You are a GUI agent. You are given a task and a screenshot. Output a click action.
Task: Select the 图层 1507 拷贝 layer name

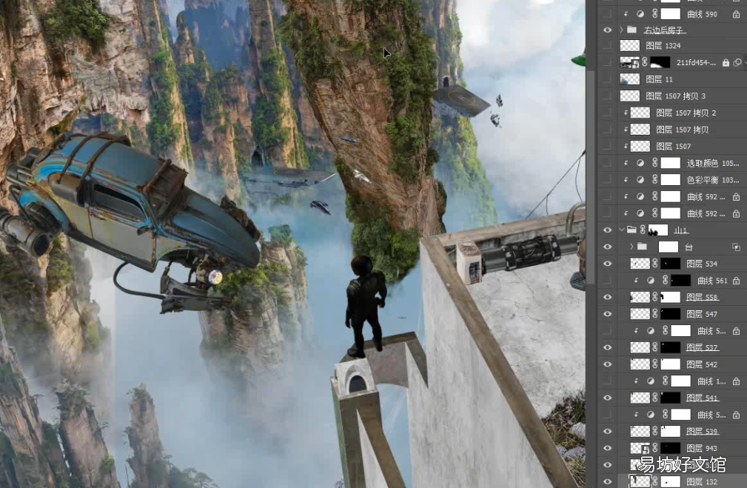682,130
